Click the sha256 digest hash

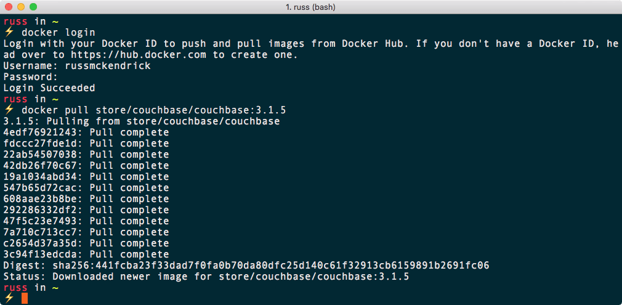tap(292, 266)
